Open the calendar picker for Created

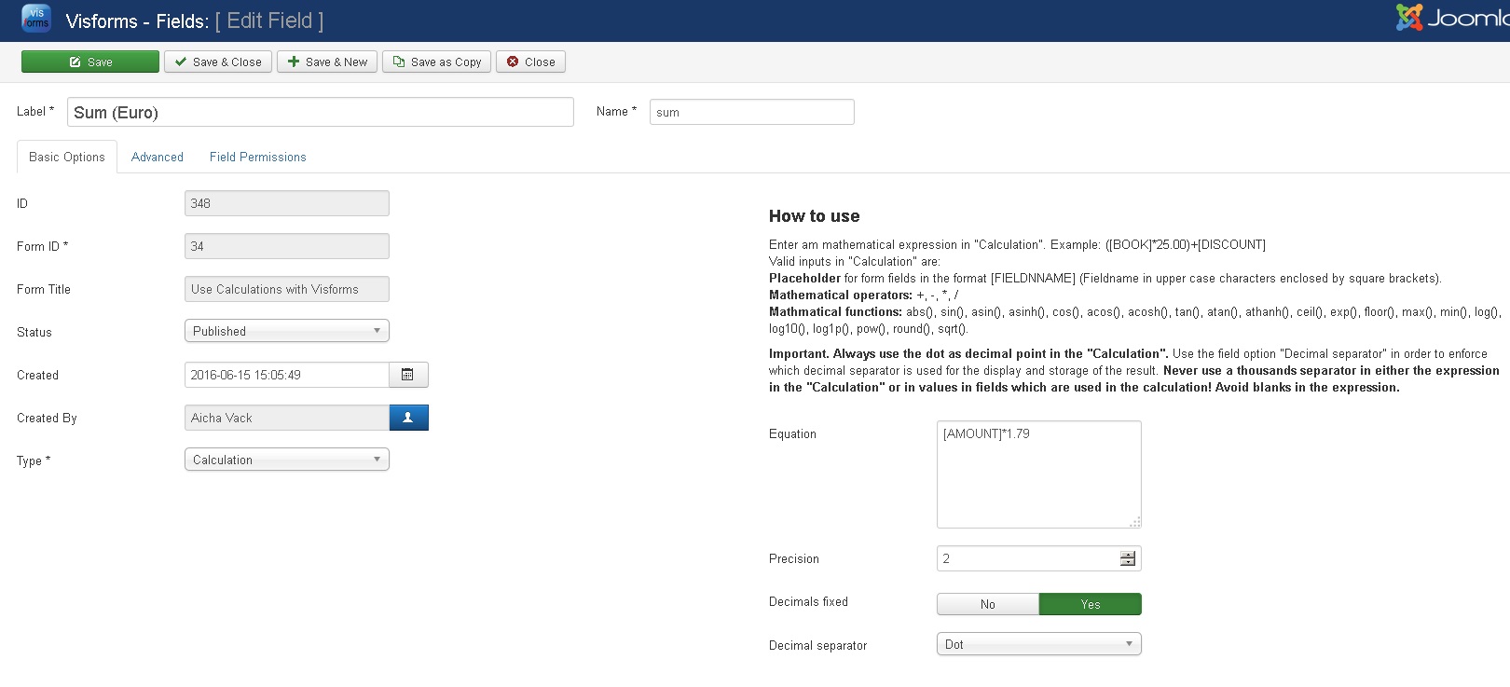point(408,375)
